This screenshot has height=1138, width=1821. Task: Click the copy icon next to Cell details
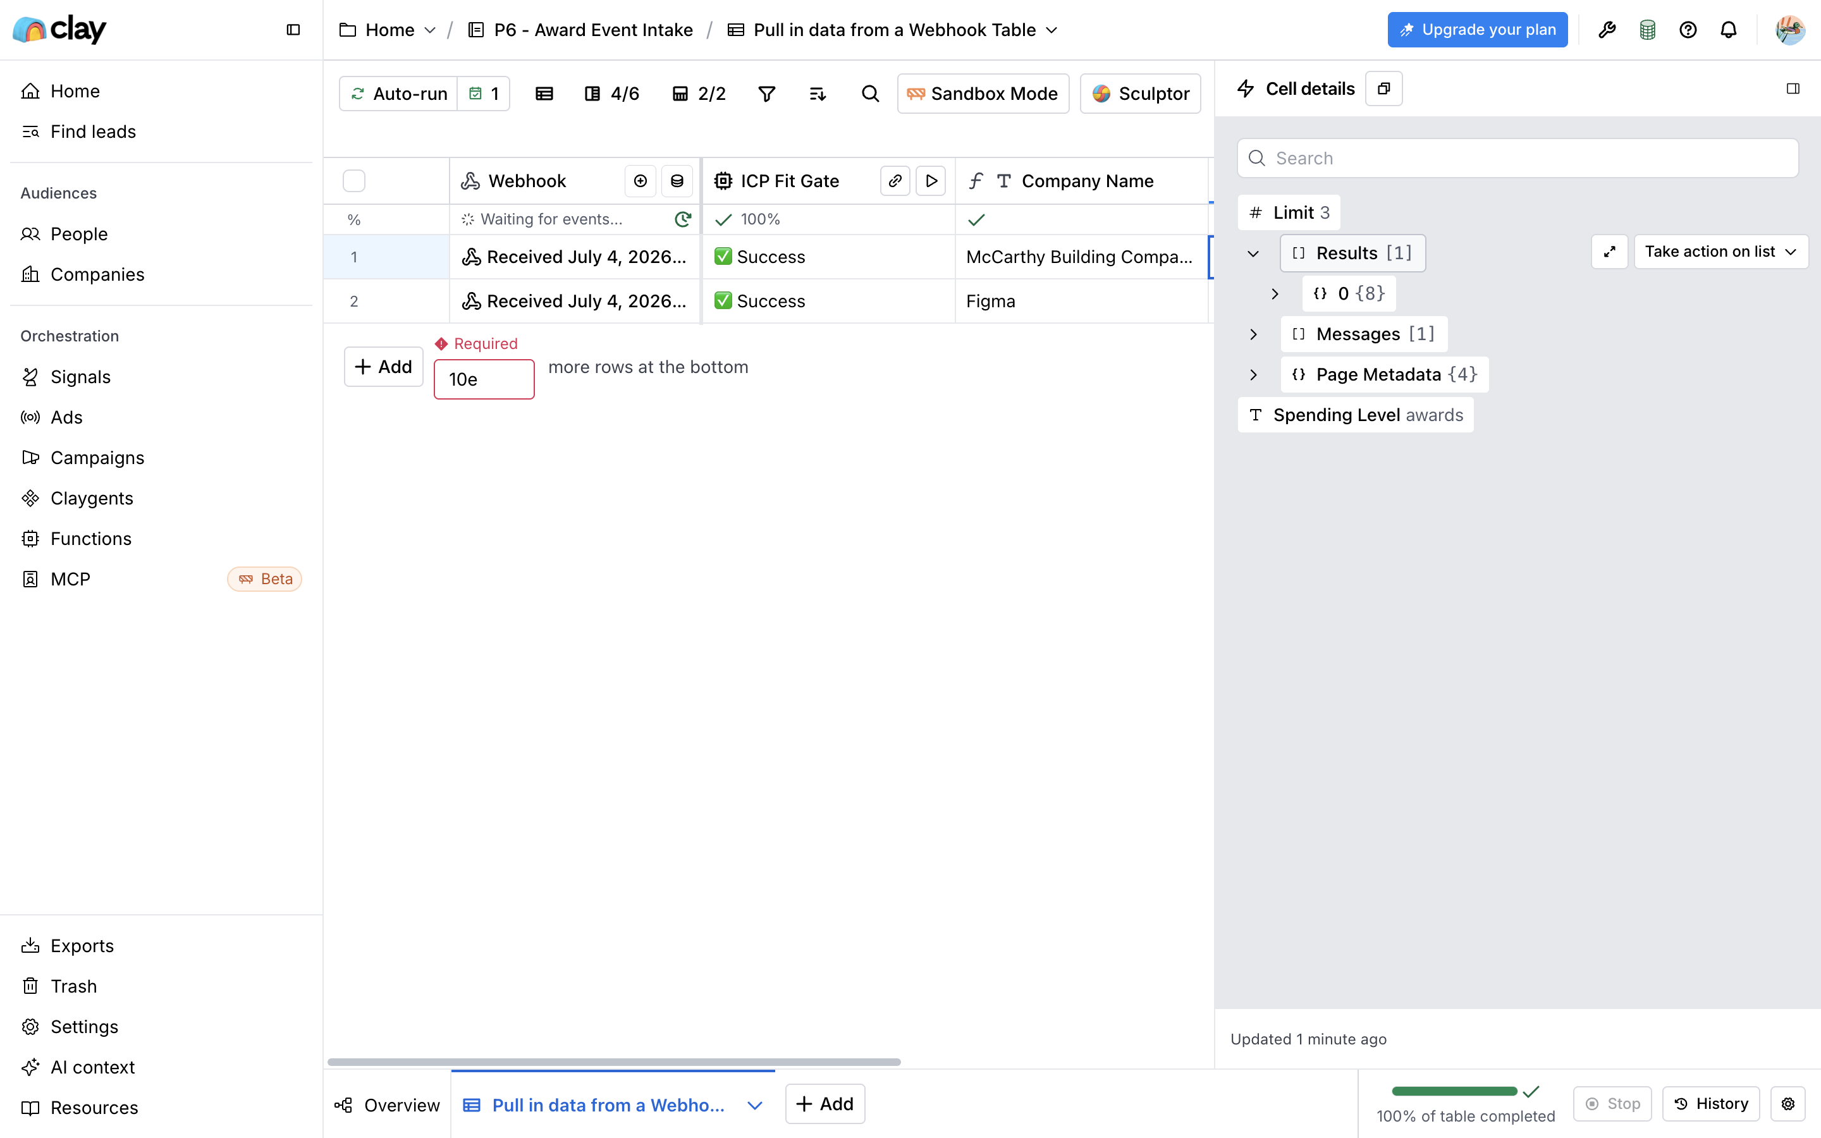[1384, 89]
